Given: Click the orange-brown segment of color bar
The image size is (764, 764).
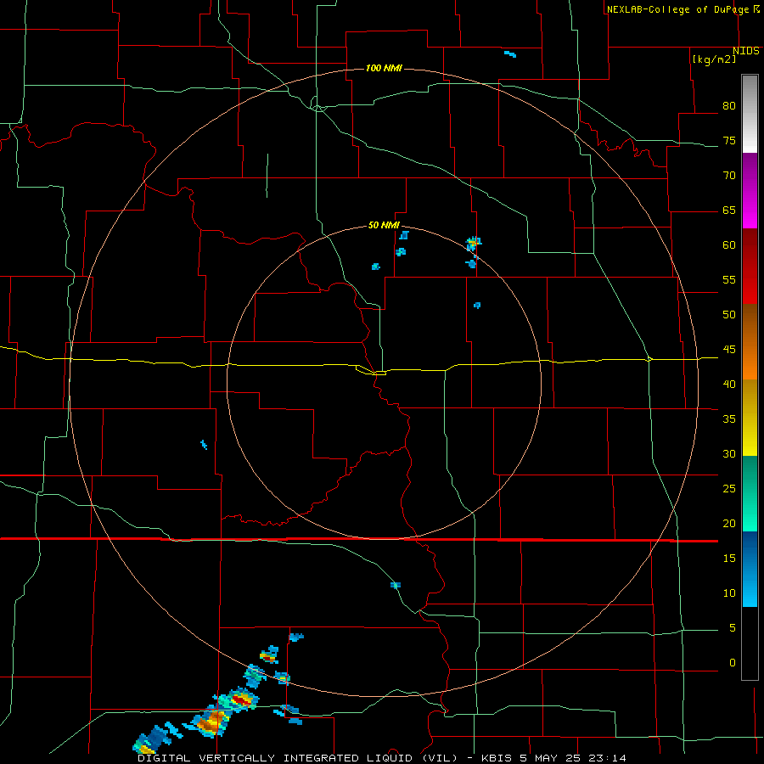Looking at the screenshot, I should [750, 342].
